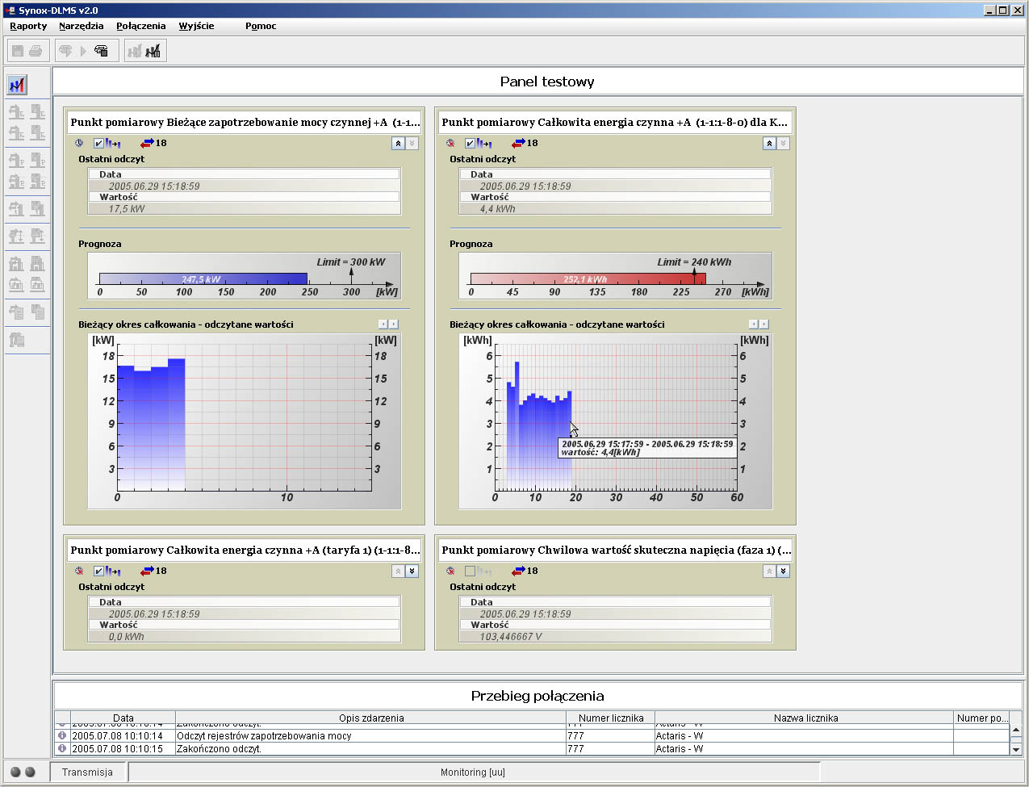Toggle the checkbox in Całkowita energia czynna (taryfa 1) panel
This screenshot has width=1029, height=787.
coord(98,571)
